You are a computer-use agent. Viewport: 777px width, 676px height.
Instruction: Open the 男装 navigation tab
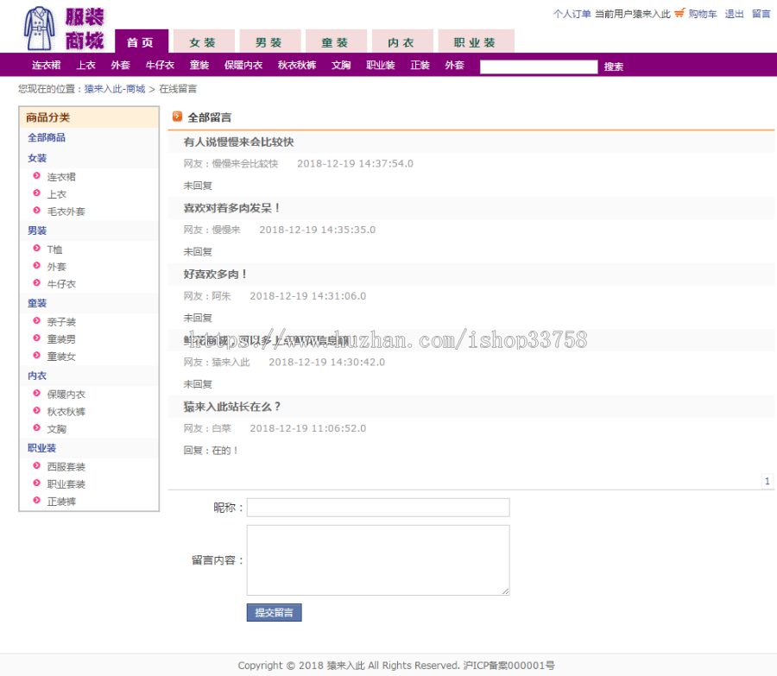[x=270, y=41]
